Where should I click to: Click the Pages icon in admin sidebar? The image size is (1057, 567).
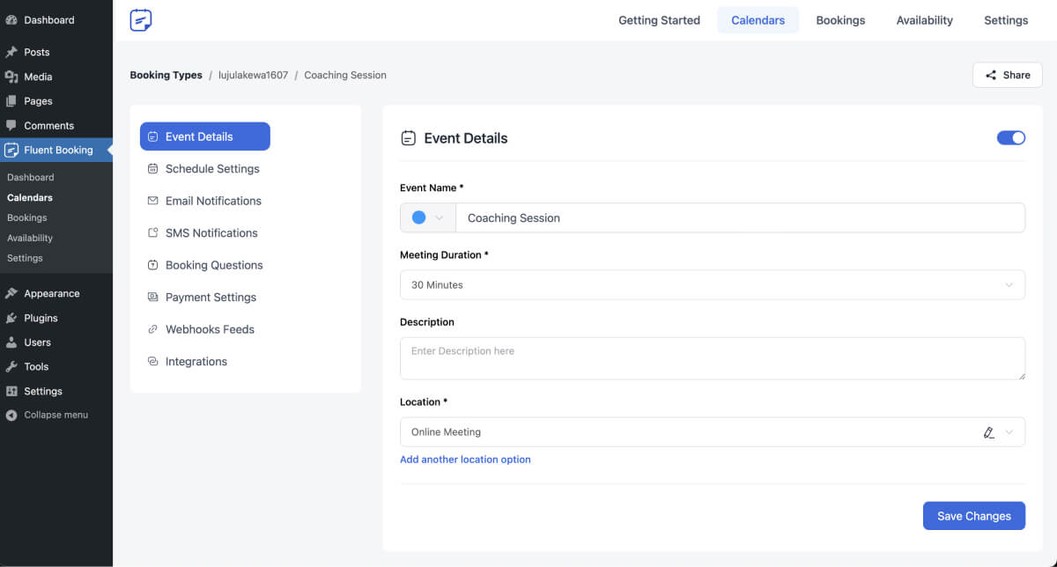pos(11,101)
